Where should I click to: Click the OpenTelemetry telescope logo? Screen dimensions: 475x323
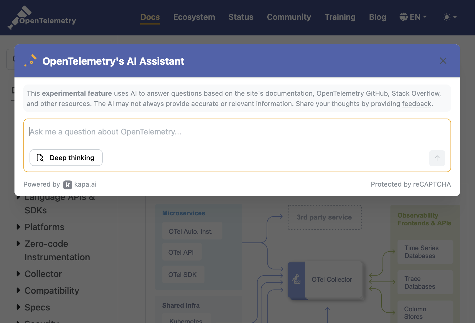(19, 17)
